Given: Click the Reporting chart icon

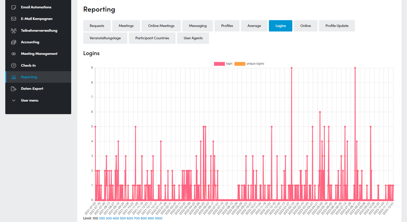Looking at the screenshot, I should [x=14, y=77].
